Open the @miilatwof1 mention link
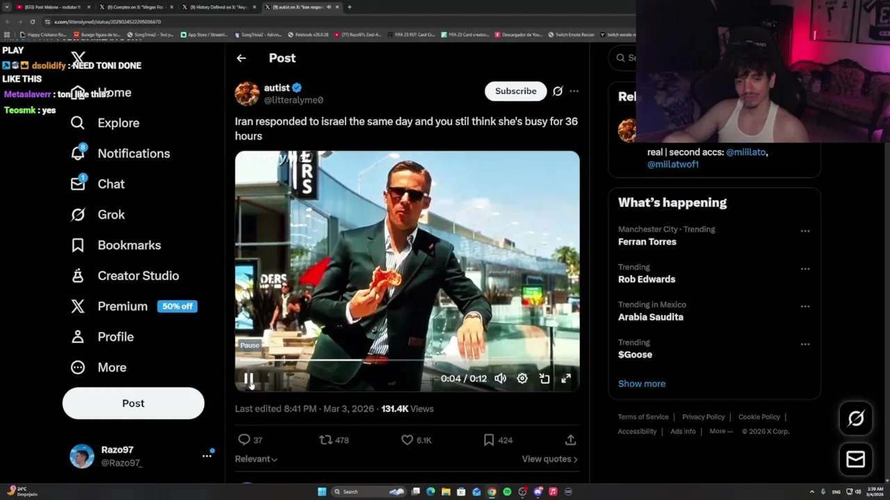The image size is (890, 500). (x=673, y=165)
